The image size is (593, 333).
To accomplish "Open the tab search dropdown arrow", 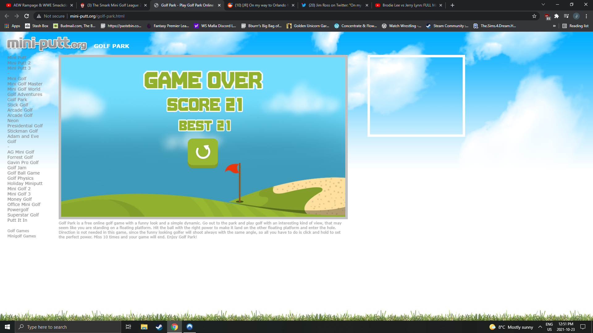I will 543,5.
